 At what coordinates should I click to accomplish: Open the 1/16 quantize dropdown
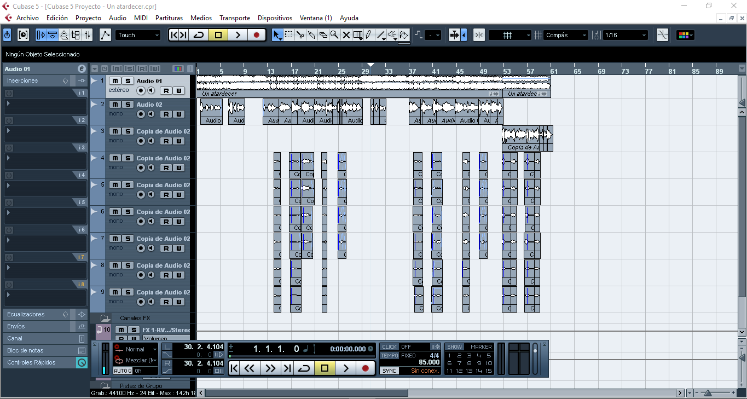[626, 35]
